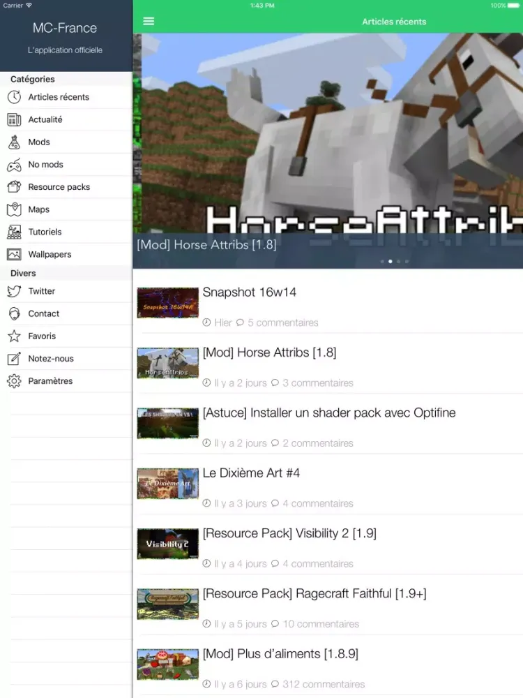Open [Mod] Plus d'aliments [1.8.9] article
Viewport: 523px width, 698px height.
pos(280,654)
